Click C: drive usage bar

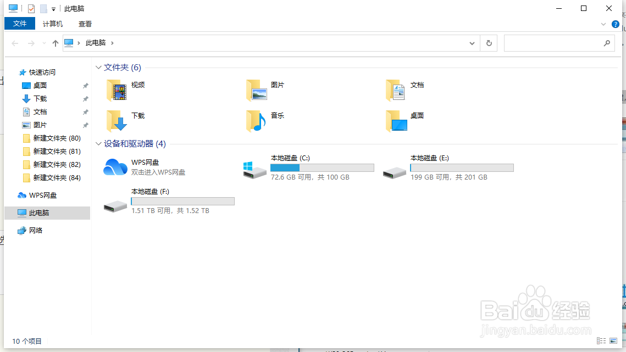tap(322, 167)
